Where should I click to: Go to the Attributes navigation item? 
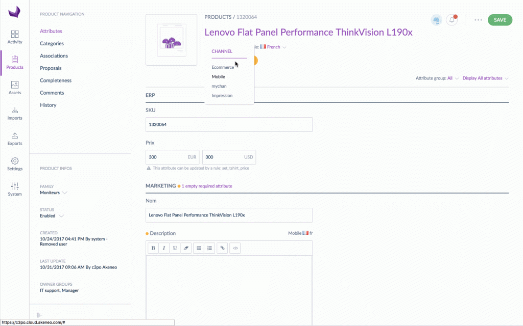[x=51, y=31]
